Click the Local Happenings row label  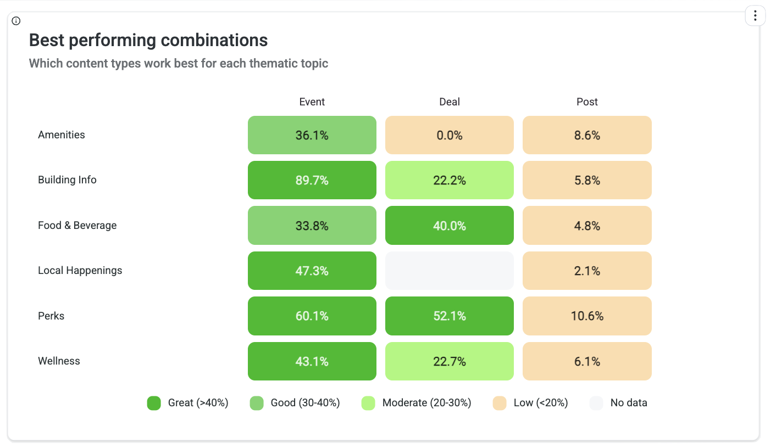tap(80, 271)
